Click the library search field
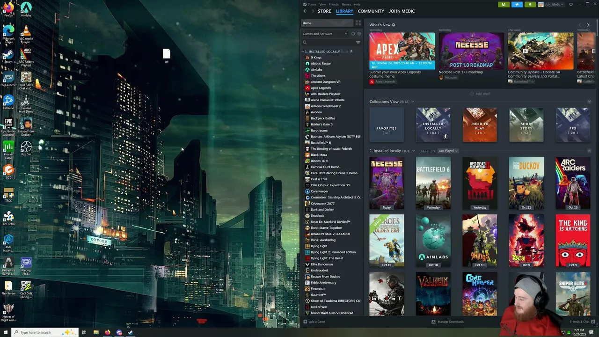This screenshot has height=337, width=599. click(x=328, y=43)
